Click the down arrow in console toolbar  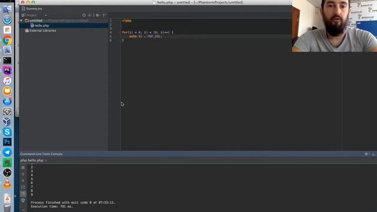click(x=23, y=181)
